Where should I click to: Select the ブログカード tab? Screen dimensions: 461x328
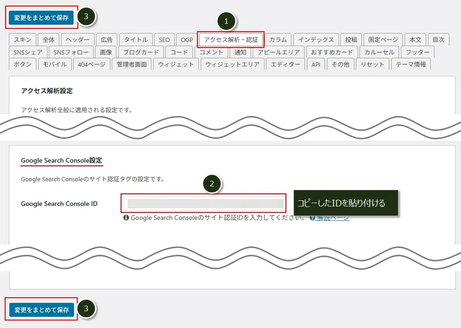click(141, 52)
